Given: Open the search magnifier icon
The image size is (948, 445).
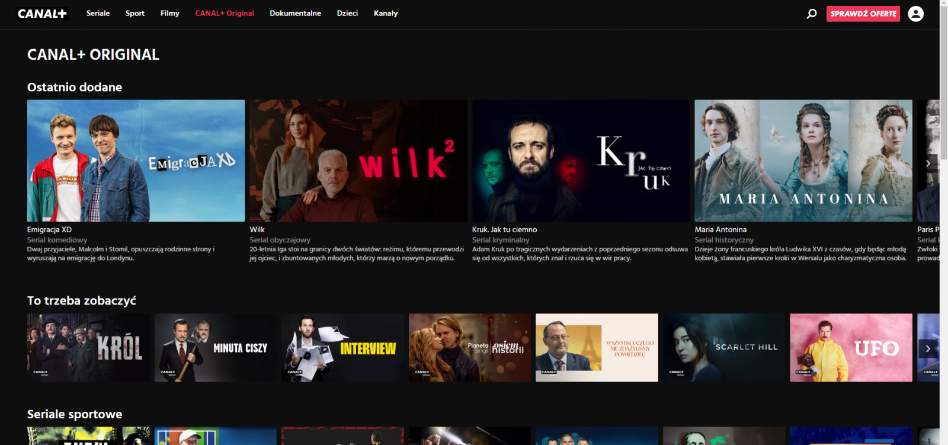Looking at the screenshot, I should tap(812, 14).
